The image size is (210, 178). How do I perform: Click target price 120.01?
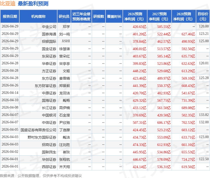point(204,63)
